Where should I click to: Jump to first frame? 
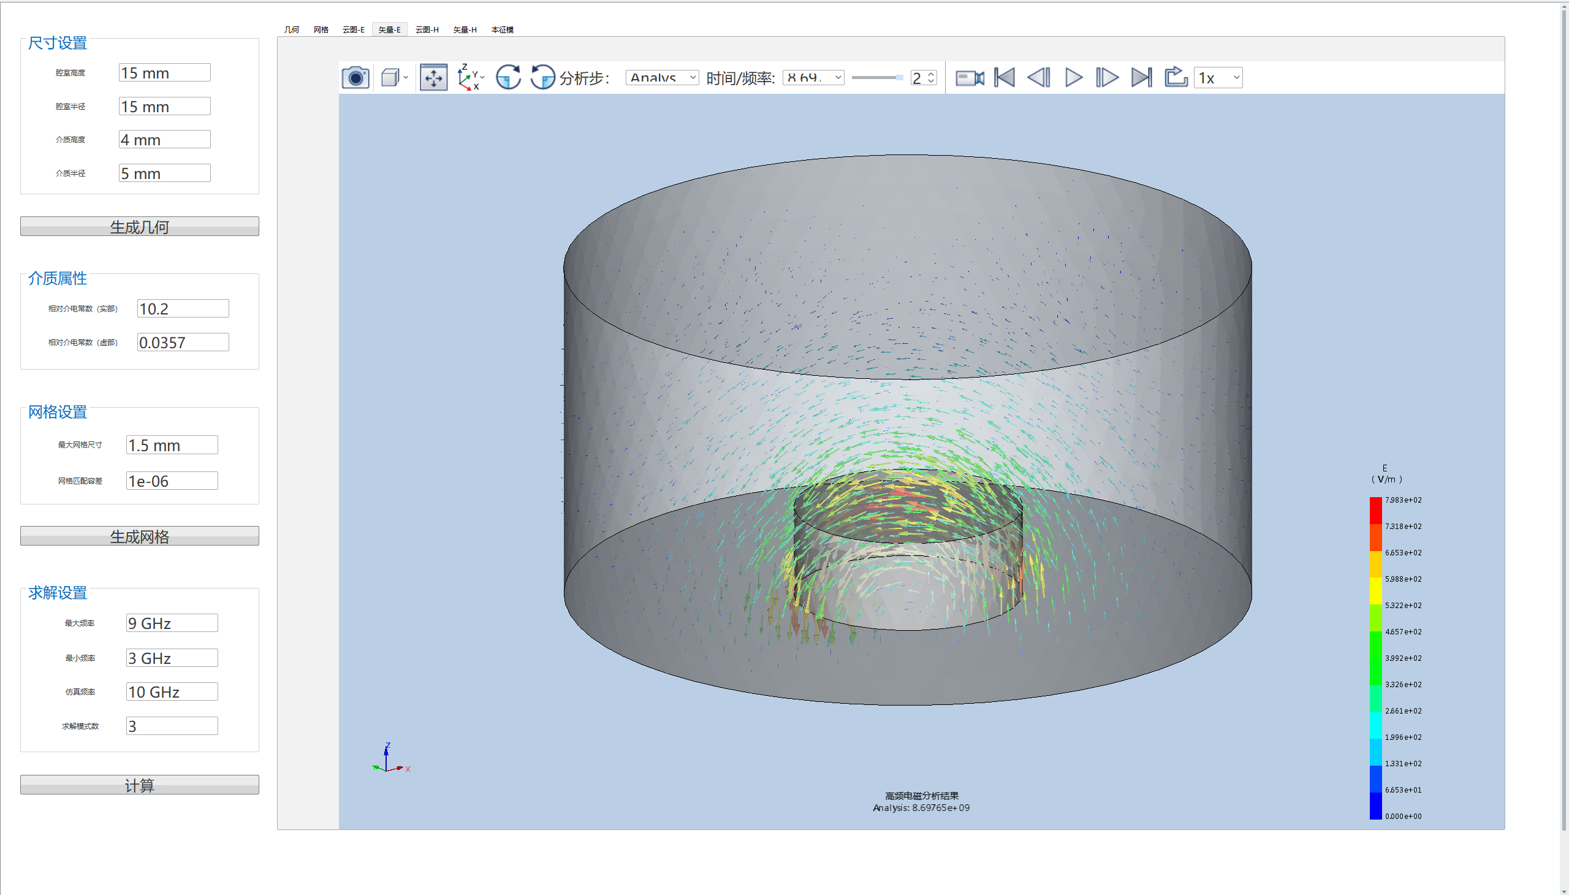1004,77
